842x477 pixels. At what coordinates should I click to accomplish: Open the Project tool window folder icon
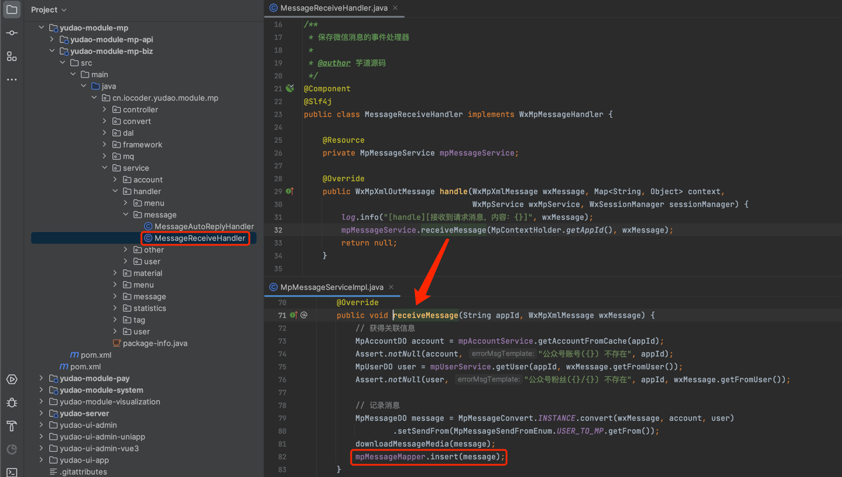(x=12, y=10)
